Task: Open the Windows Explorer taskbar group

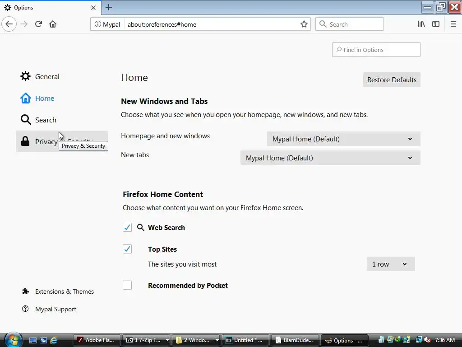Action: (196, 340)
